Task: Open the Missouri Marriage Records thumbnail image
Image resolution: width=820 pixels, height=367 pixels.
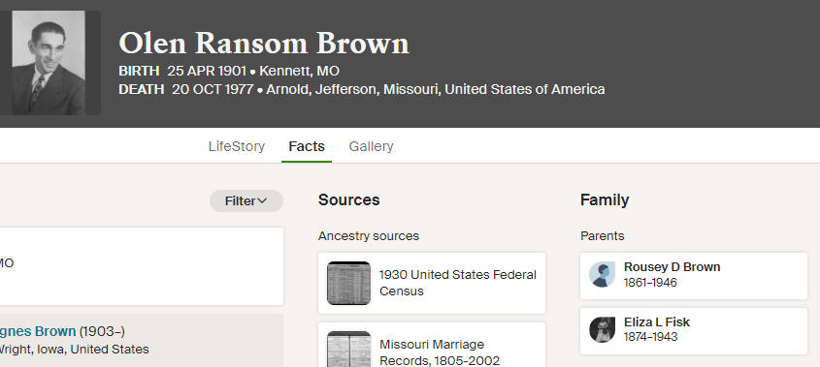Action: (348, 349)
